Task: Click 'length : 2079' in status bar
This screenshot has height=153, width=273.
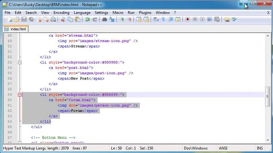Action: tap(58, 148)
